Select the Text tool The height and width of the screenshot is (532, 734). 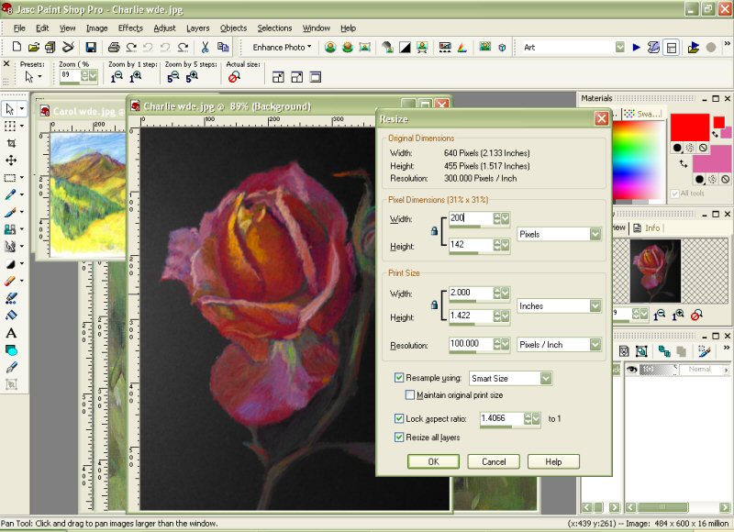[x=11, y=333]
